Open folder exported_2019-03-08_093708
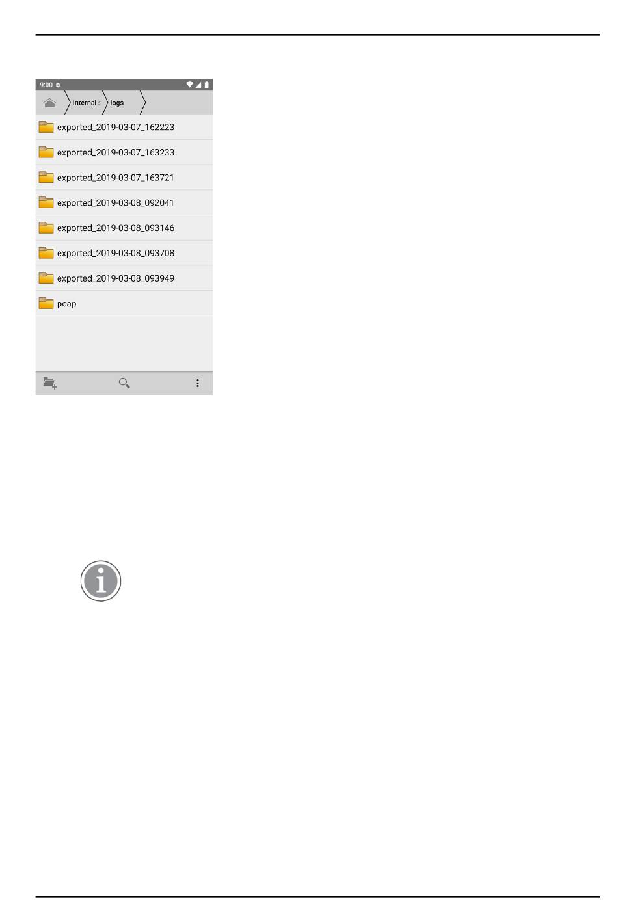This screenshot has height=916, width=618. coord(124,253)
